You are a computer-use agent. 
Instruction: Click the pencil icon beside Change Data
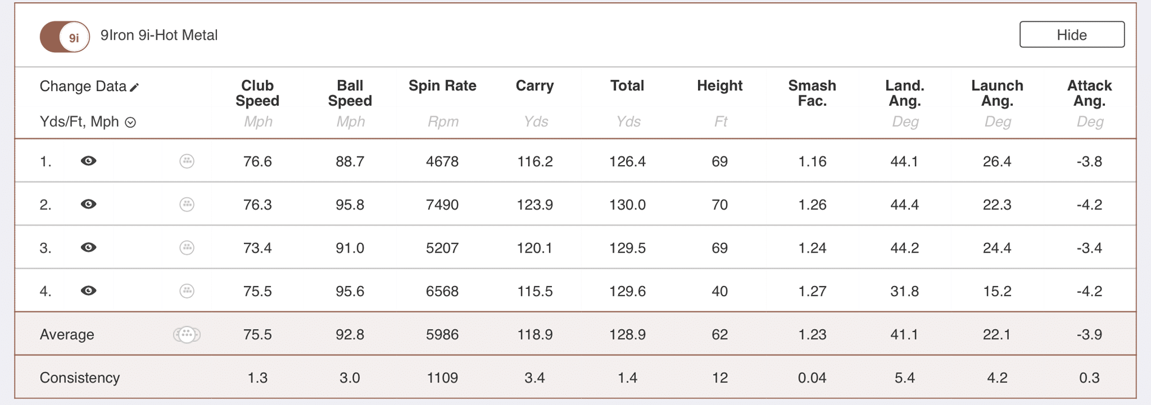[135, 87]
